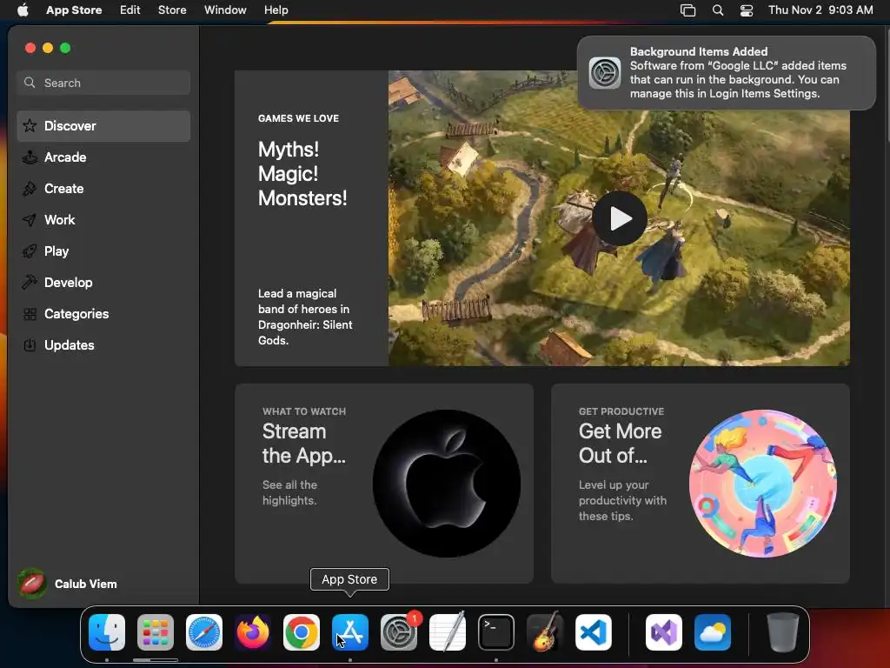
Task: Check the Updates download icon
Action: pyautogui.click(x=30, y=344)
